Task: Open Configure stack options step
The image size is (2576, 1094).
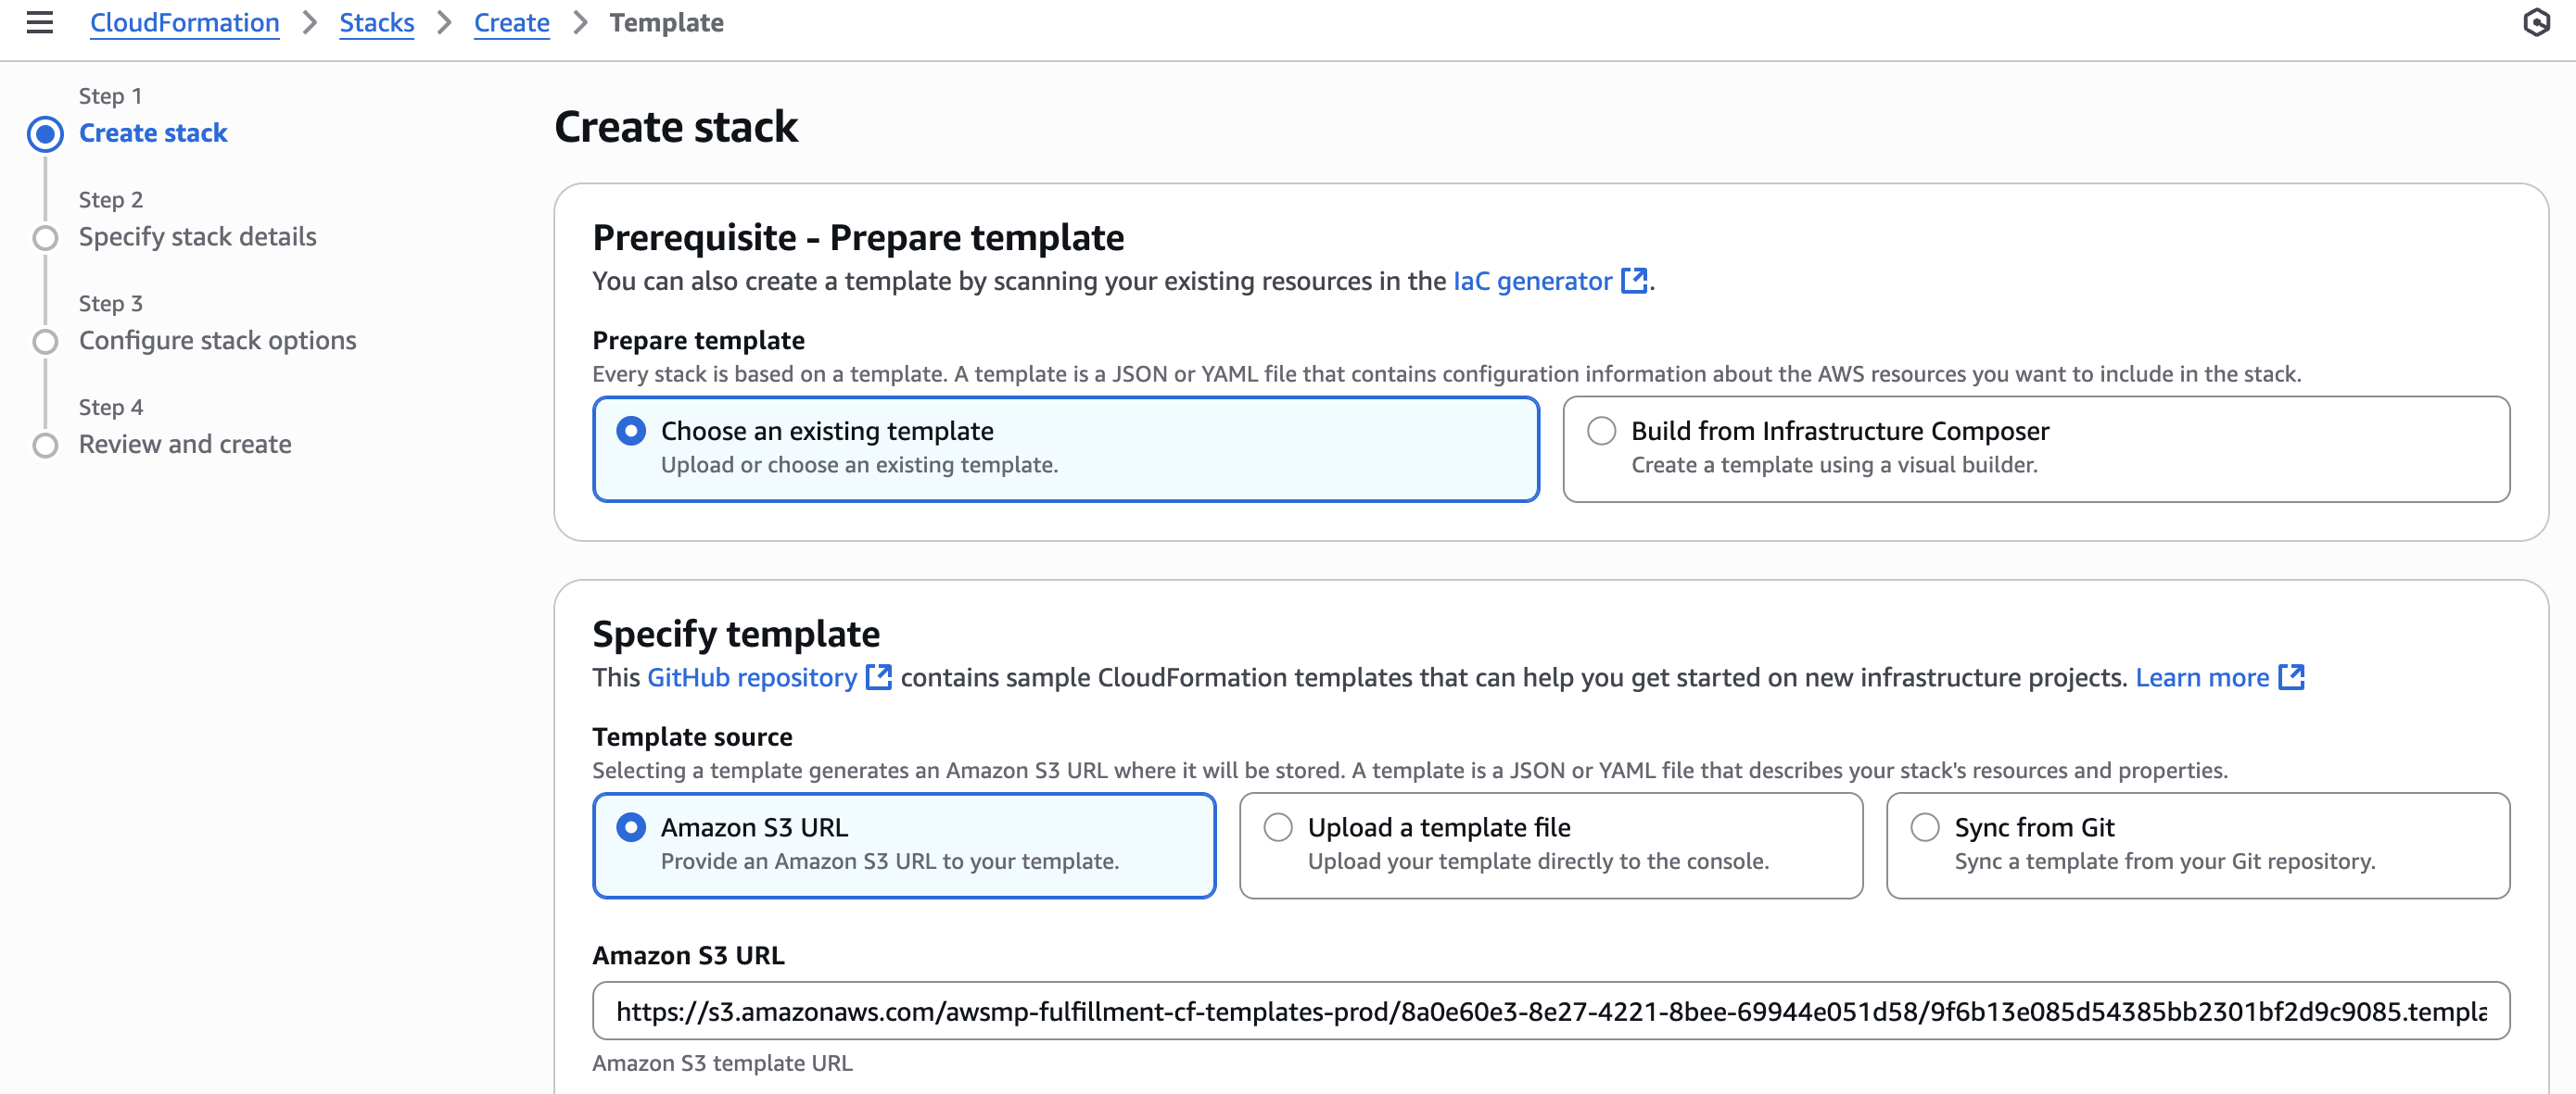Action: point(217,341)
